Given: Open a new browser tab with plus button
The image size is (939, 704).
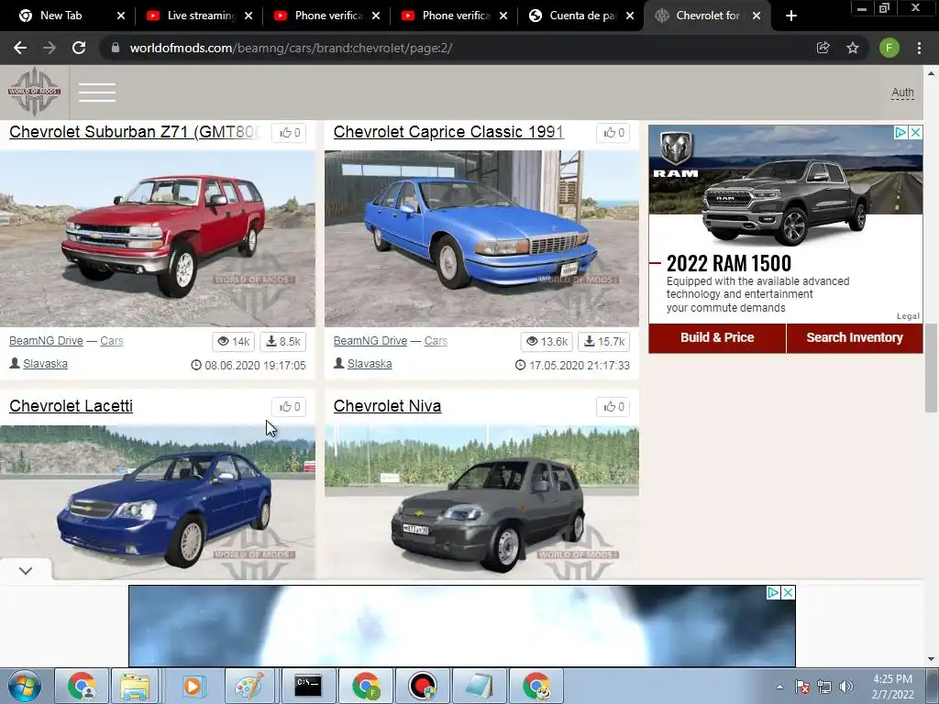Looking at the screenshot, I should [x=791, y=16].
